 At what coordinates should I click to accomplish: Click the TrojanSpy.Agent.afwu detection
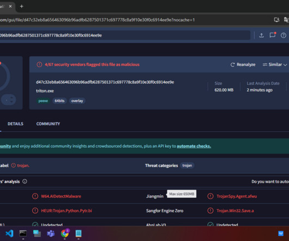(237, 196)
